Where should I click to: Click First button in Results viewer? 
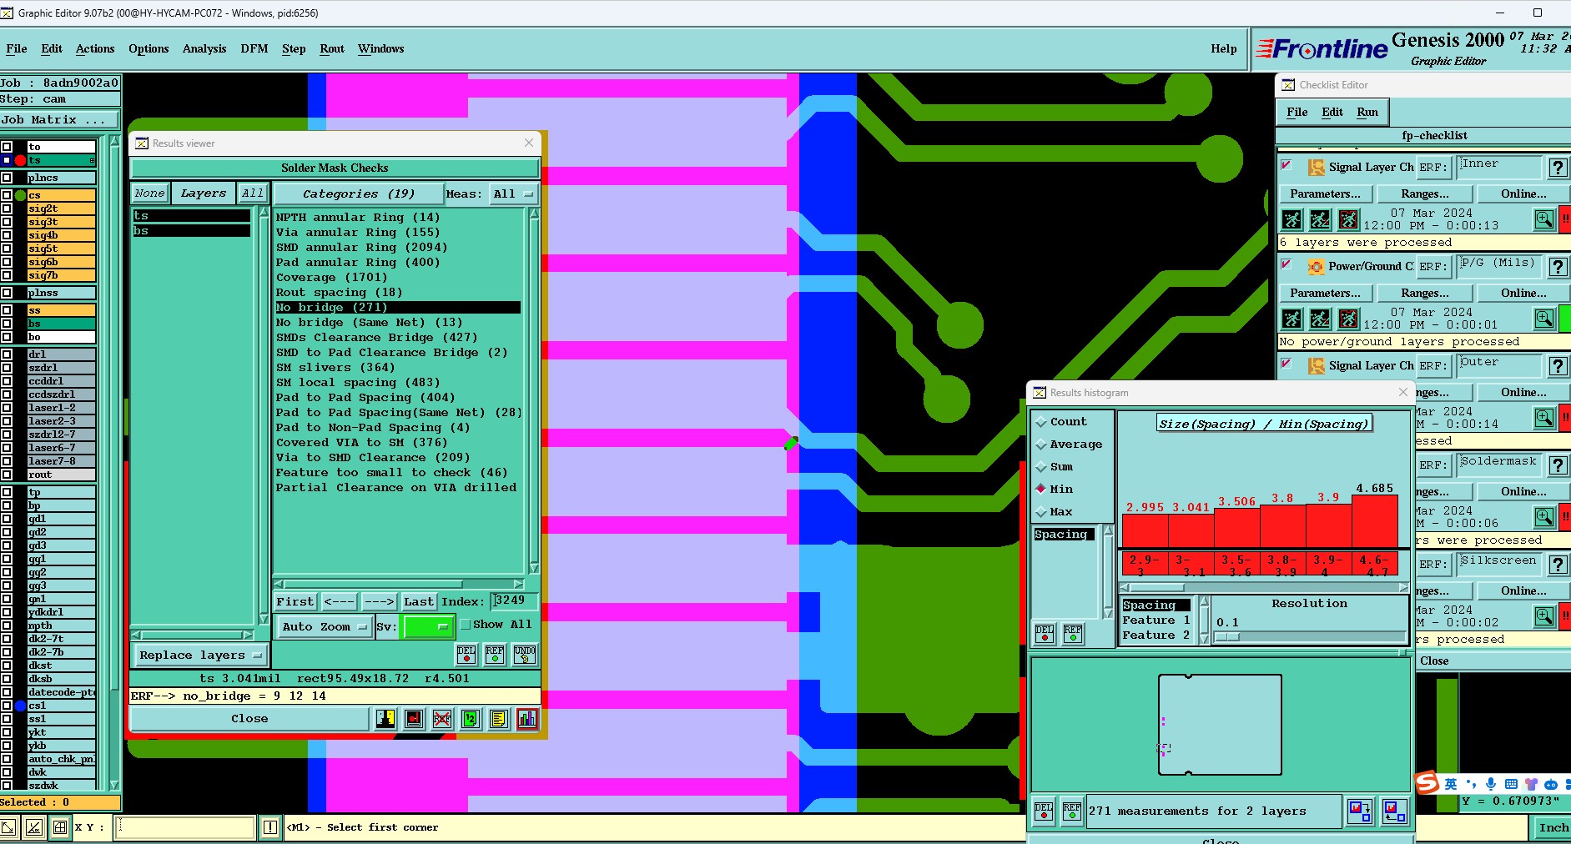[295, 601]
